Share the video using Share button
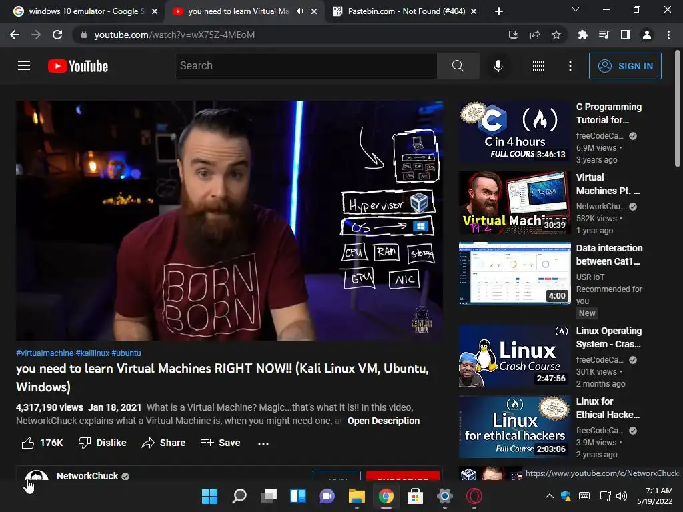 coord(164,443)
